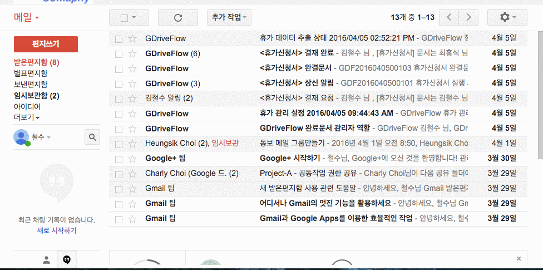The image size is (543, 270).
Task: Open 보낸편지함 folder
Action: (31, 85)
